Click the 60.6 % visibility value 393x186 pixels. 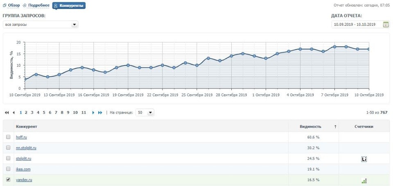tap(313, 137)
